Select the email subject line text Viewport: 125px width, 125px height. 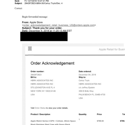point(43,3)
